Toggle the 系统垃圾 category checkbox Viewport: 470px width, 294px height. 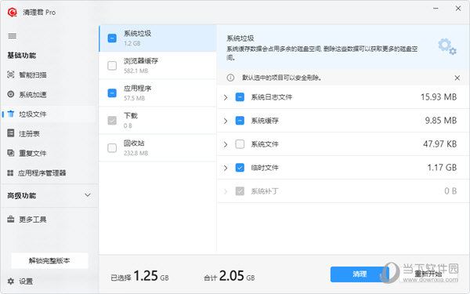[x=112, y=38]
